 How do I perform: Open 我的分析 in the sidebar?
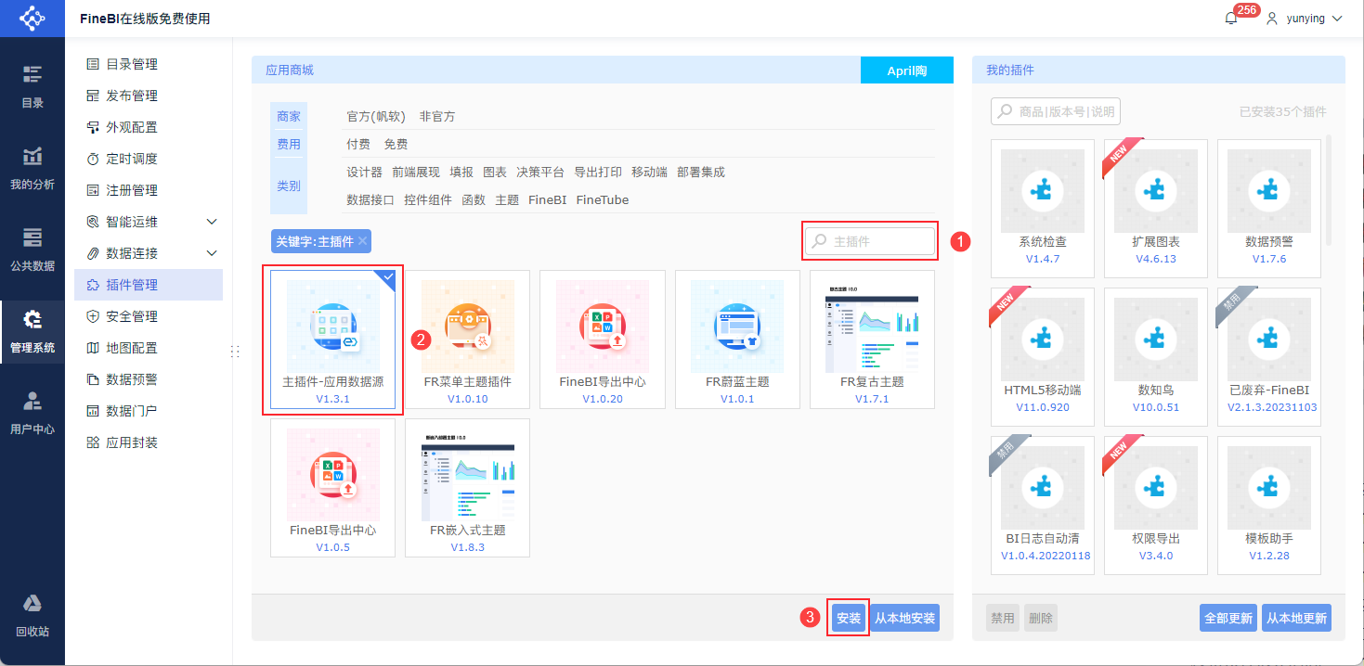(32, 169)
